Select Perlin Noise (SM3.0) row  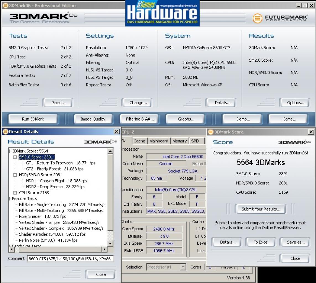click(x=48, y=240)
